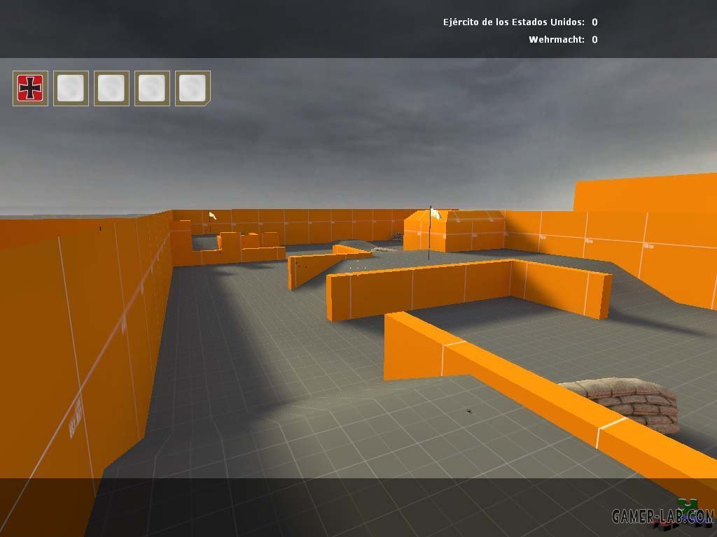Image resolution: width=717 pixels, height=537 pixels.
Task: Click the Ejército de los Estados Unidos label
Action: pyautogui.click(x=513, y=22)
